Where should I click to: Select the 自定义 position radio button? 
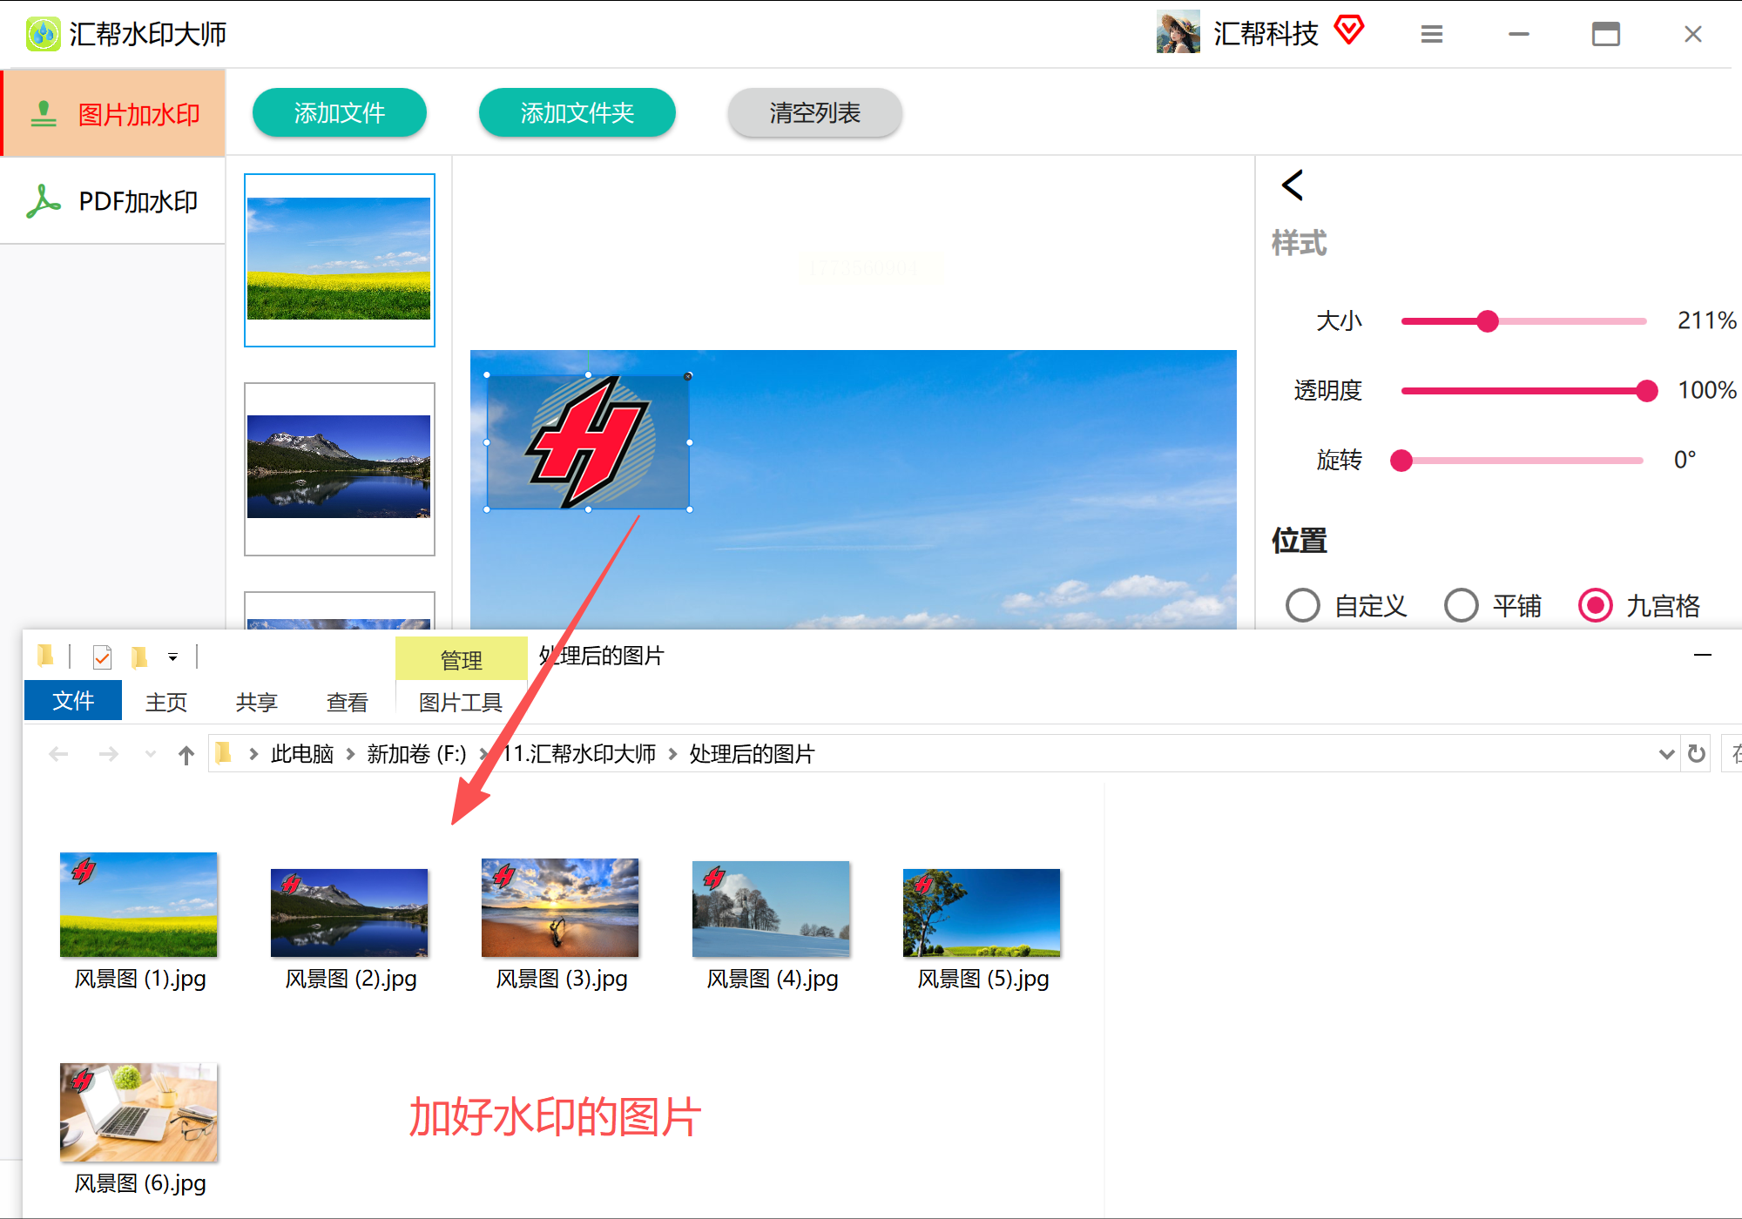pyautogui.click(x=1303, y=605)
